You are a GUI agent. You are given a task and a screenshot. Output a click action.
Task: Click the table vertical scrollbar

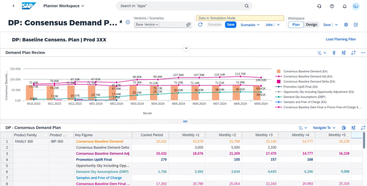364,140
